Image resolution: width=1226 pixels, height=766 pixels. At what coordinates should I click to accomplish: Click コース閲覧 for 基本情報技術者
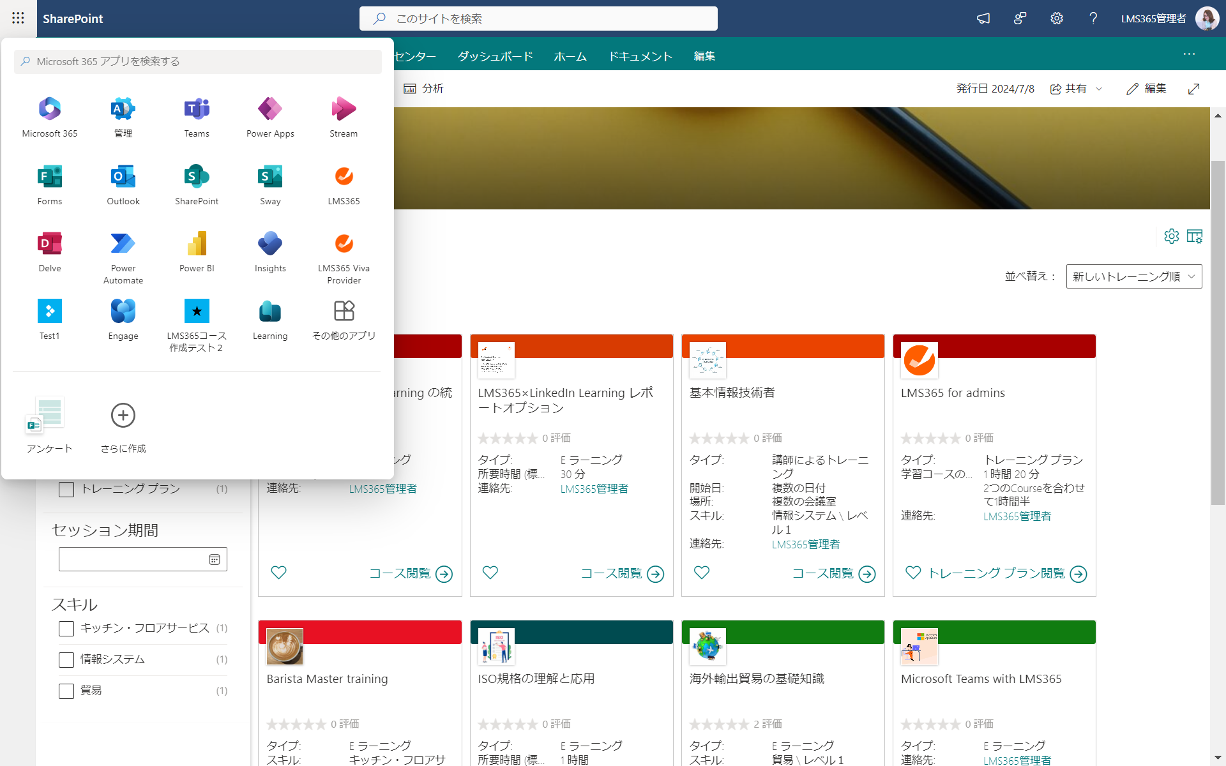click(833, 574)
